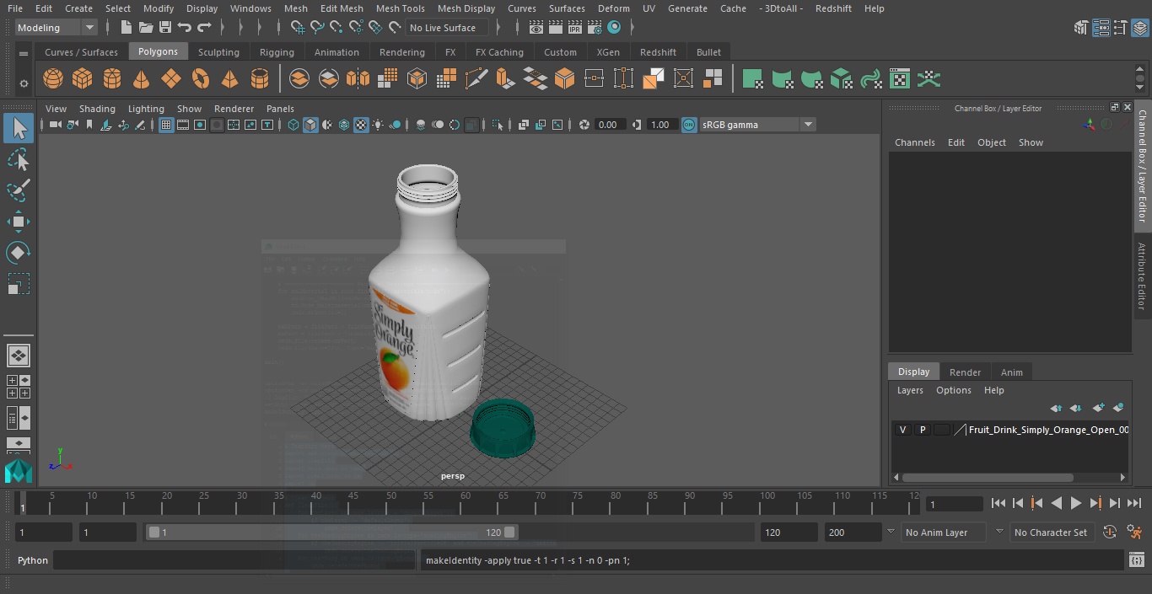The image size is (1152, 594).
Task: Toggle smooth shade all cube in viewport
Action: click(310, 125)
